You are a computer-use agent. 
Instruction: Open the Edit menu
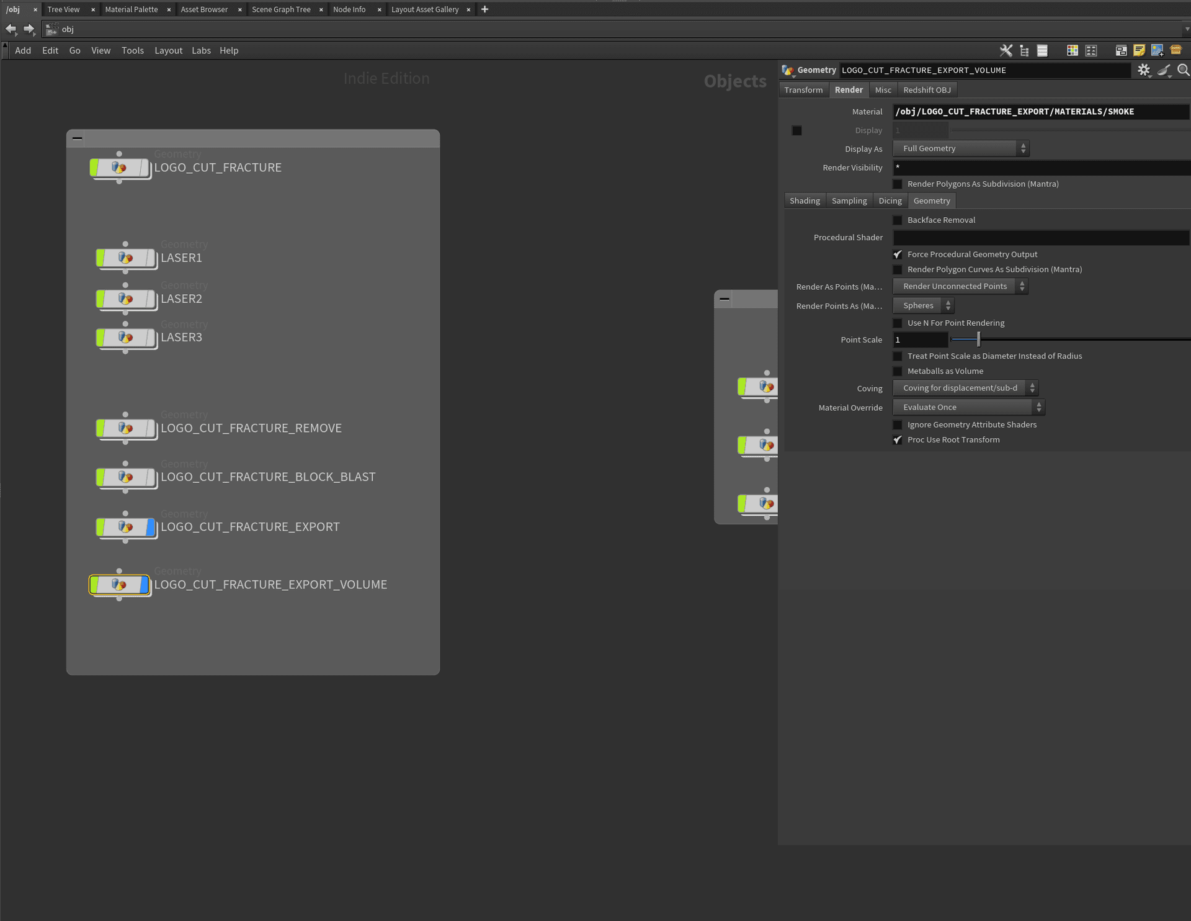[50, 51]
